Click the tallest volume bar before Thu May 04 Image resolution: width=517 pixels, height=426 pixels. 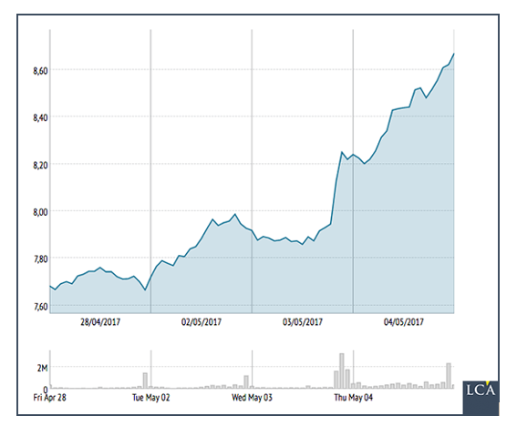[342, 370]
